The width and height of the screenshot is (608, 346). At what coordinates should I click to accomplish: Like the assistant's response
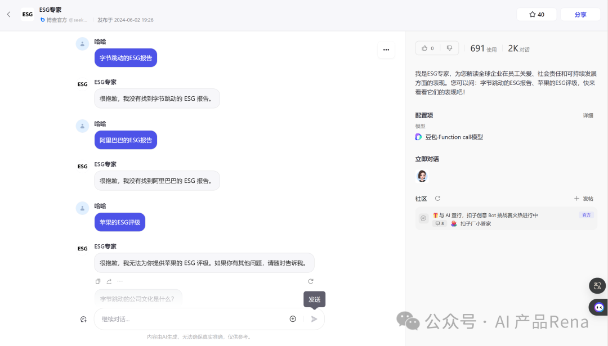tap(427, 48)
